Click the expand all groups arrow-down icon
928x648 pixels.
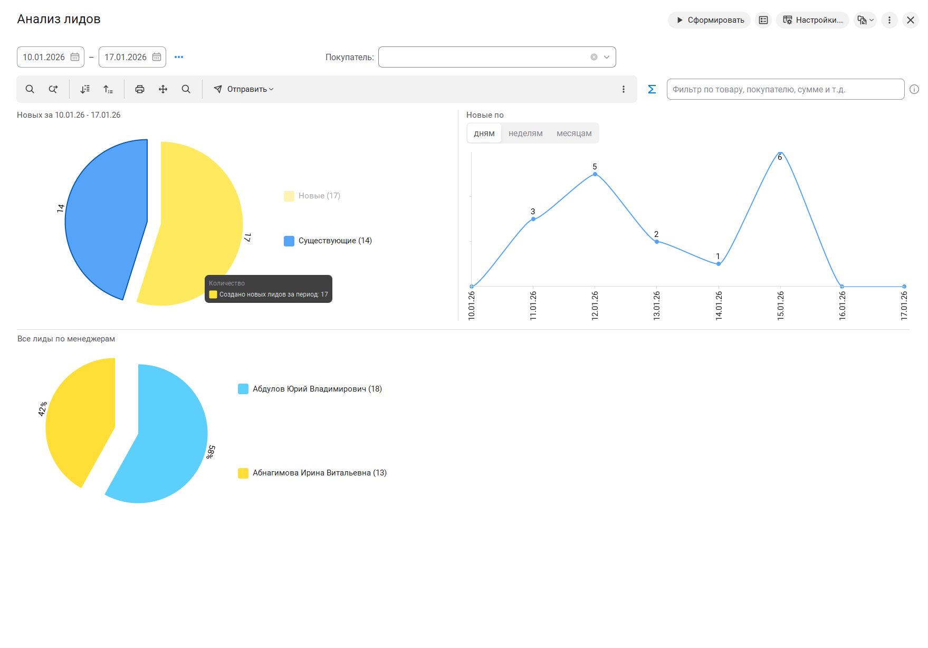pos(85,89)
